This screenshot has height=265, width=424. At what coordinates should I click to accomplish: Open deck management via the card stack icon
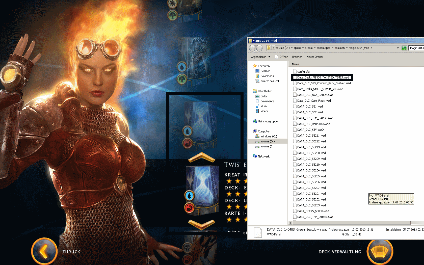pos(380,252)
